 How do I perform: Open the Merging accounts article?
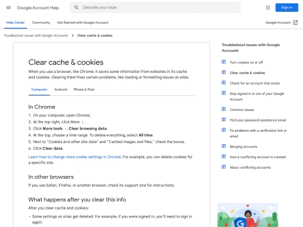tap(244, 147)
